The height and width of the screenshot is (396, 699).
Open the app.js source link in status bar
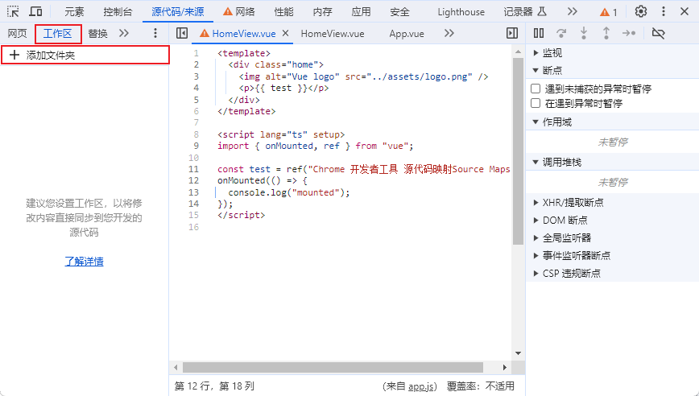click(422, 386)
